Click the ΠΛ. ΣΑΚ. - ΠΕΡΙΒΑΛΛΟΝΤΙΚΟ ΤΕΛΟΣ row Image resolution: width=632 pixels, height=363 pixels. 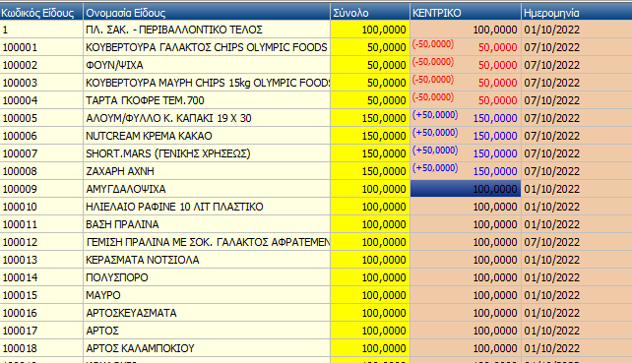[x=316, y=30]
